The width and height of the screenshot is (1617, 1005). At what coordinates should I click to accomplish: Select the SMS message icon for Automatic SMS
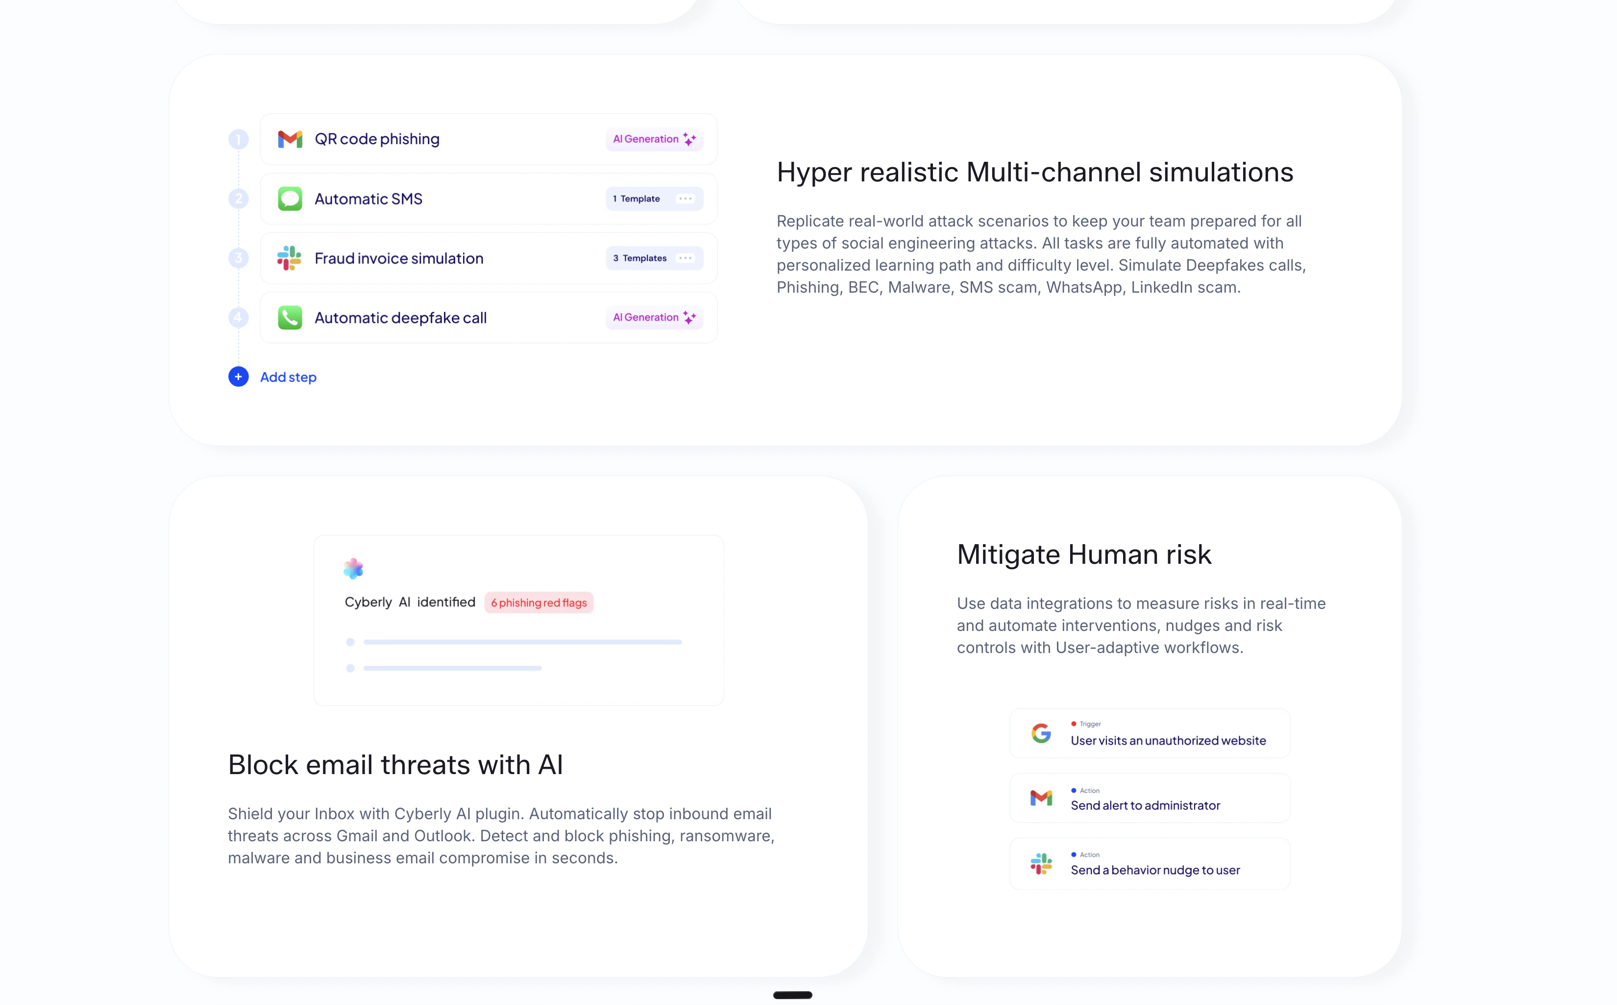click(x=290, y=198)
